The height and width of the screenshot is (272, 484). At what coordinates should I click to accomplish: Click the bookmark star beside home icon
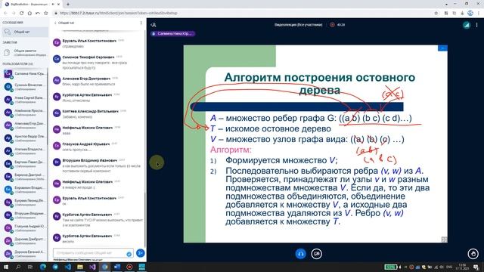tap(46, 13)
